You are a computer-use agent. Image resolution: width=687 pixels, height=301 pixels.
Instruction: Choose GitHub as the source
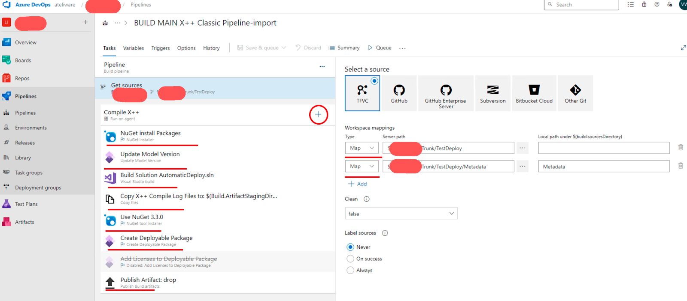point(399,93)
